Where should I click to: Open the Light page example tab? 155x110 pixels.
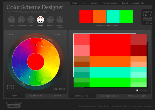[110, 96]
